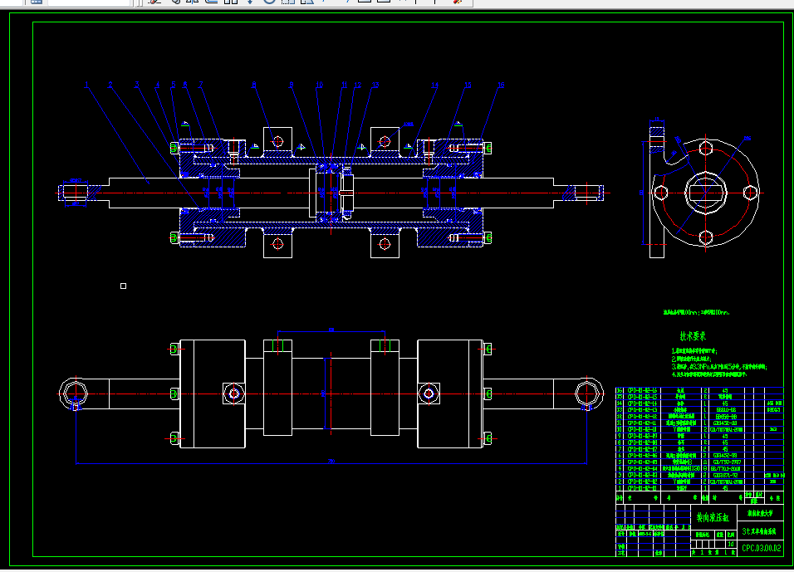Select part balloon number 7 label
This screenshot has height=572, width=794.
click(x=200, y=85)
